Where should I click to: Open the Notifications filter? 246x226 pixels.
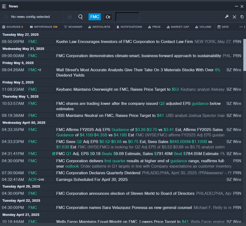click(x=129, y=27)
